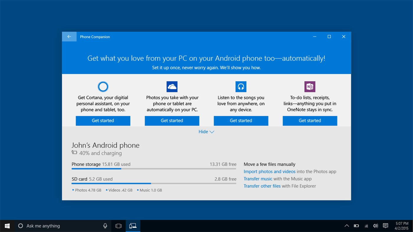Check the battery status in the tray
The image size is (413, 232).
tap(357, 226)
